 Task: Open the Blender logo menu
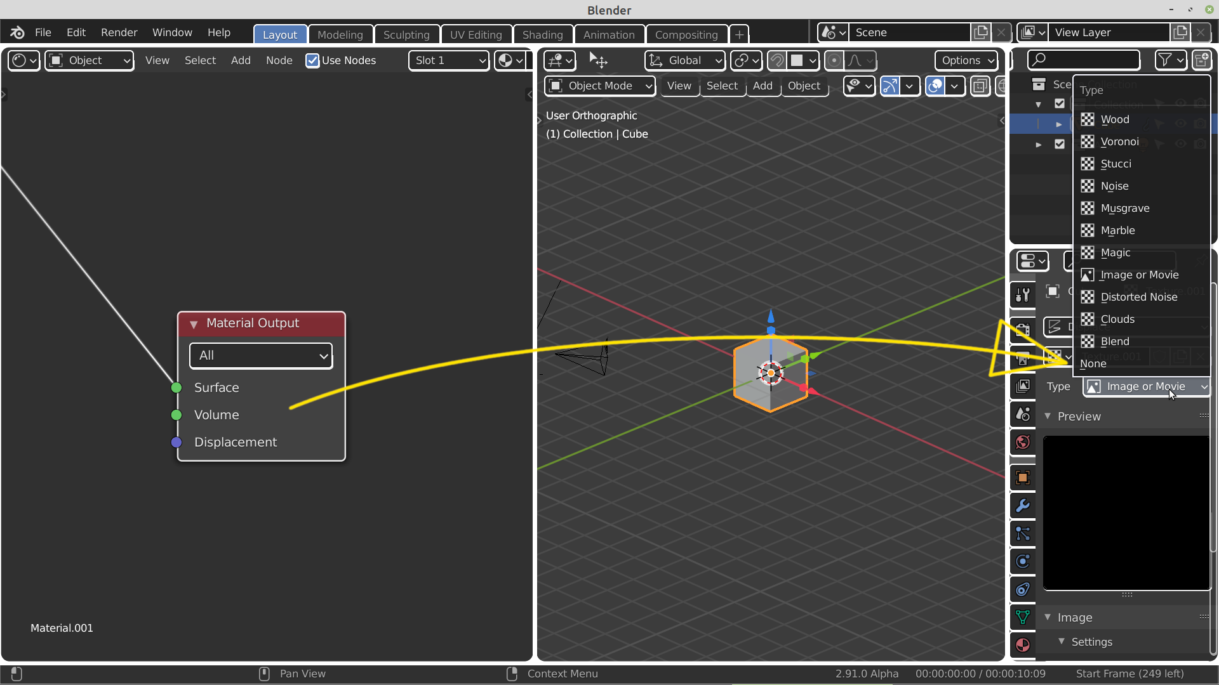tap(17, 32)
